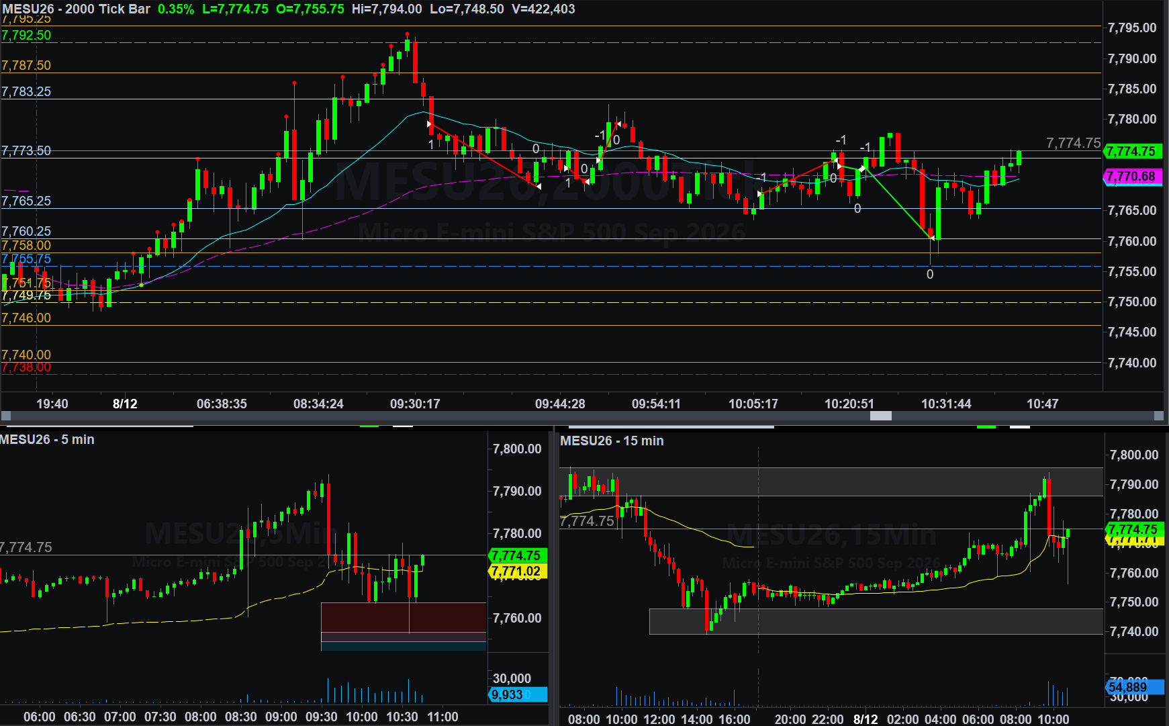
Task: Click the 08:34:24 time label
Action: coord(318,404)
